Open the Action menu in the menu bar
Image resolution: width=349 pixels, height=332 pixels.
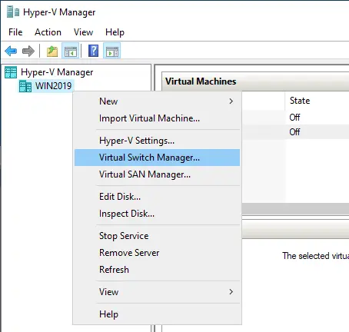coord(48,32)
